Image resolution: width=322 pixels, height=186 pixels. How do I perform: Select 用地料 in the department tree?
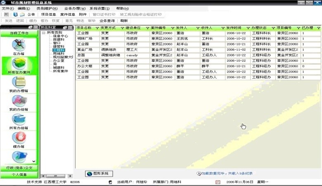58,53
